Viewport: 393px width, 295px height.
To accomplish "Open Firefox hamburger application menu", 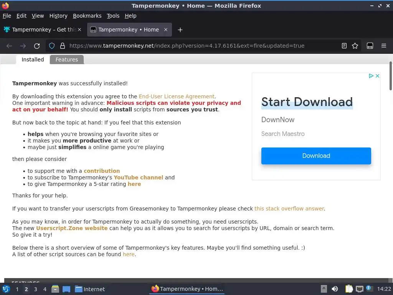I will [384, 46].
